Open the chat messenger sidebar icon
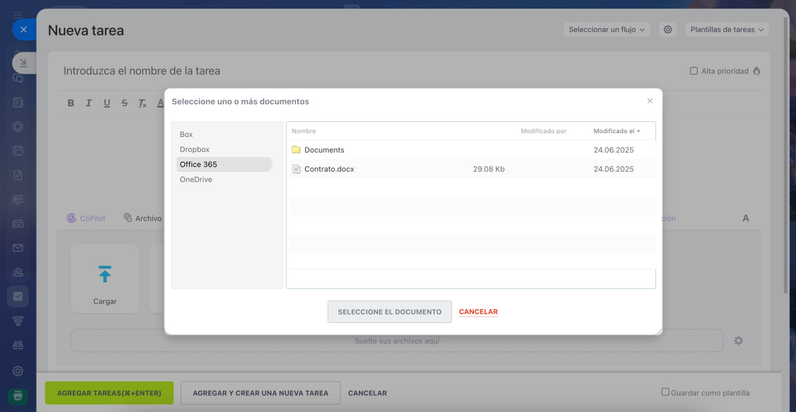Screen dimensions: 796x412 (18, 78)
